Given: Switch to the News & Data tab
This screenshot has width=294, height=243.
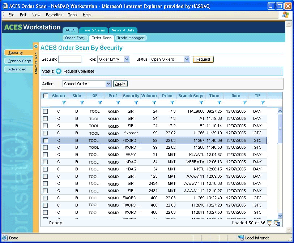Looking at the screenshot, I should pyautogui.click(x=123, y=30).
